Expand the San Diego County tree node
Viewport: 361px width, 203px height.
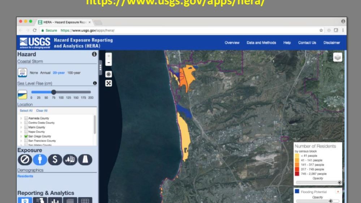point(21,136)
